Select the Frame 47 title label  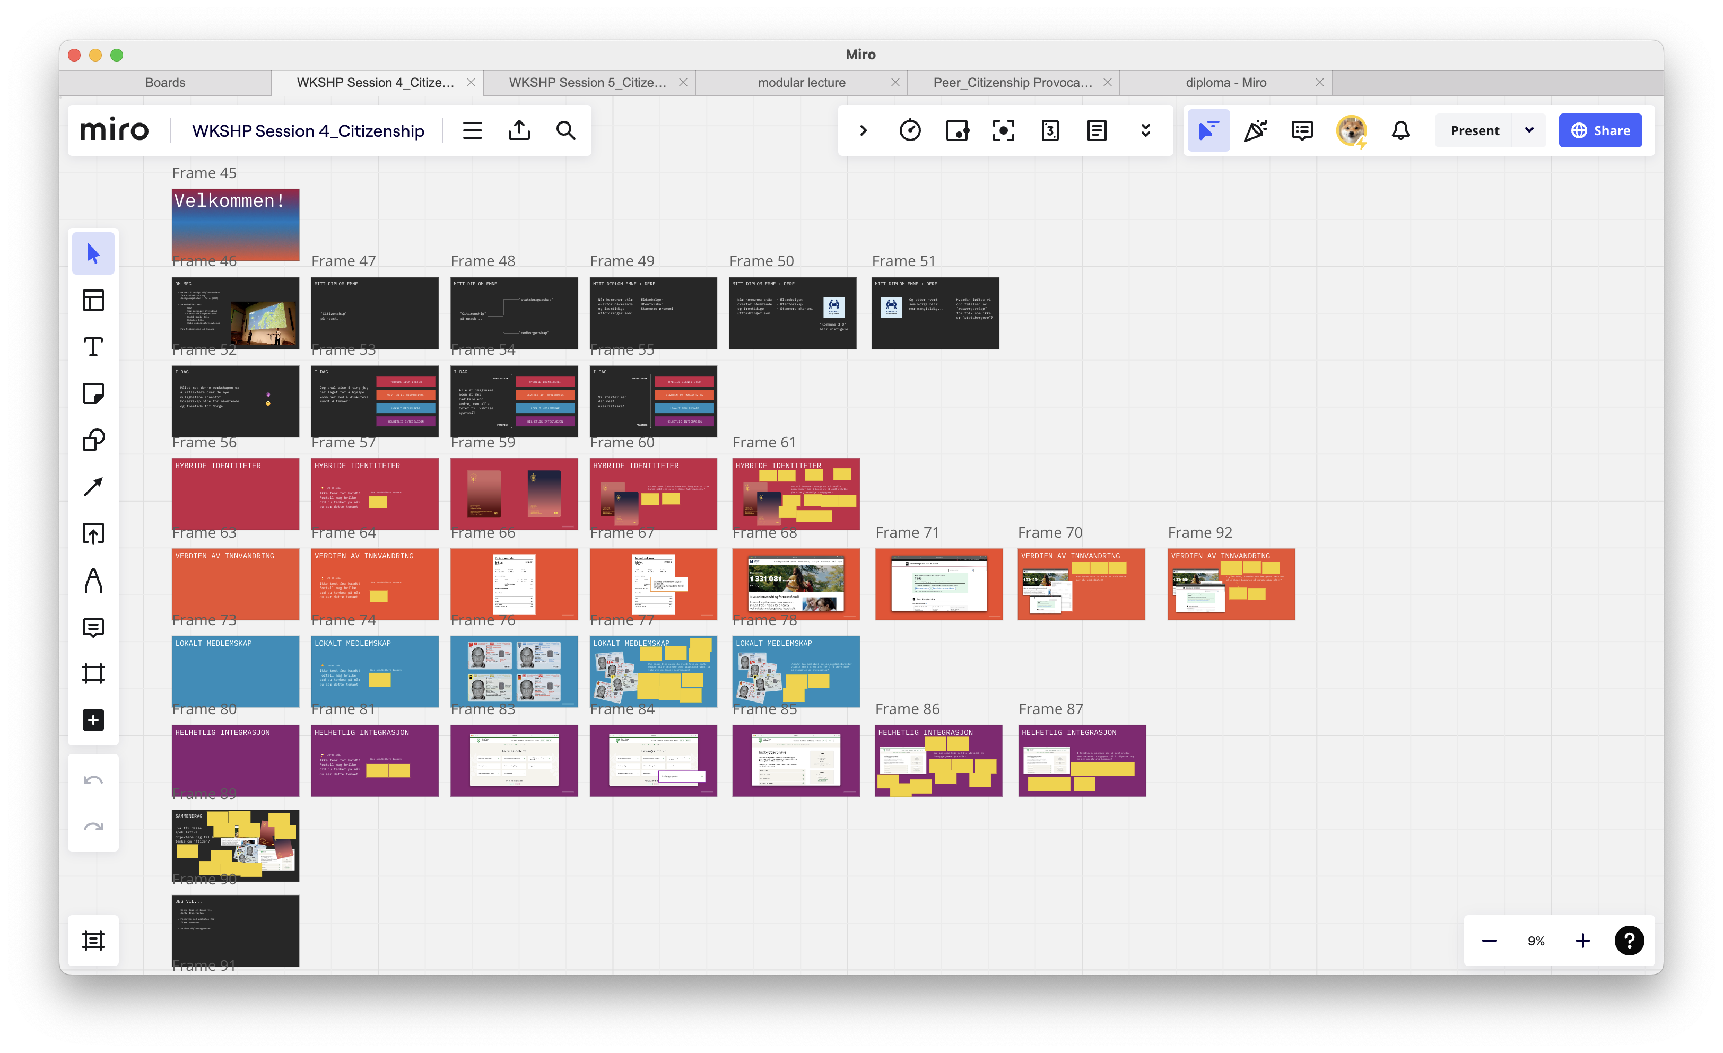coord(343,261)
